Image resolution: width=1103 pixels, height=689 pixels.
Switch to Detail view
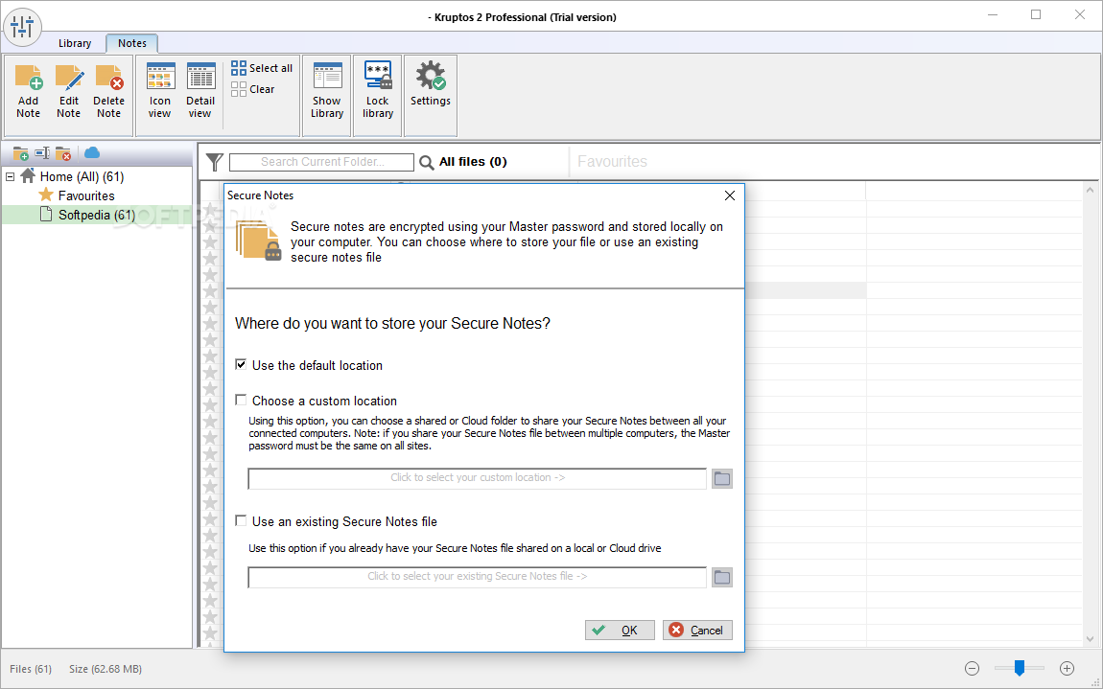pos(200,76)
